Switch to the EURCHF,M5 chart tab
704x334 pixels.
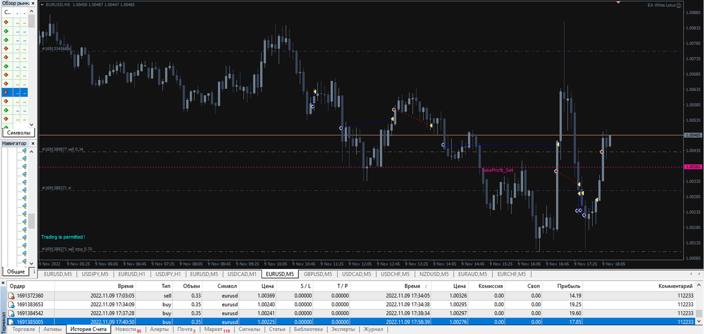[x=511, y=274]
